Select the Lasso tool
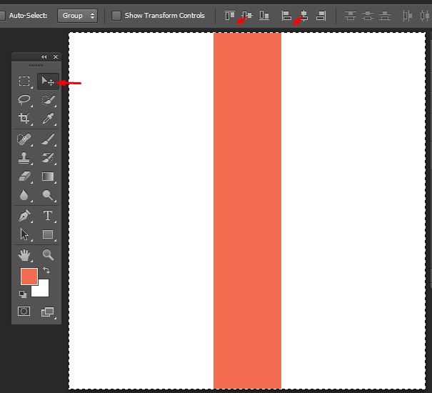Viewport: 432px width, 393px height. tap(24, 99)
